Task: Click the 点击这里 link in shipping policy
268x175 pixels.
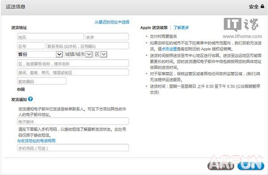Action: (169, 49)
